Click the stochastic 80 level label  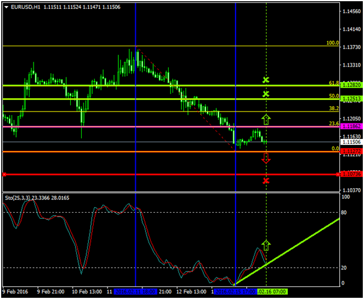[344, 212]
